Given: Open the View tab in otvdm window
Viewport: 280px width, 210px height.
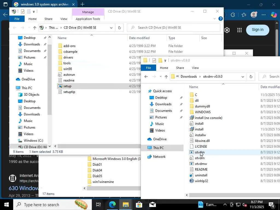Looking at the screenshot, I should [195, 68].
